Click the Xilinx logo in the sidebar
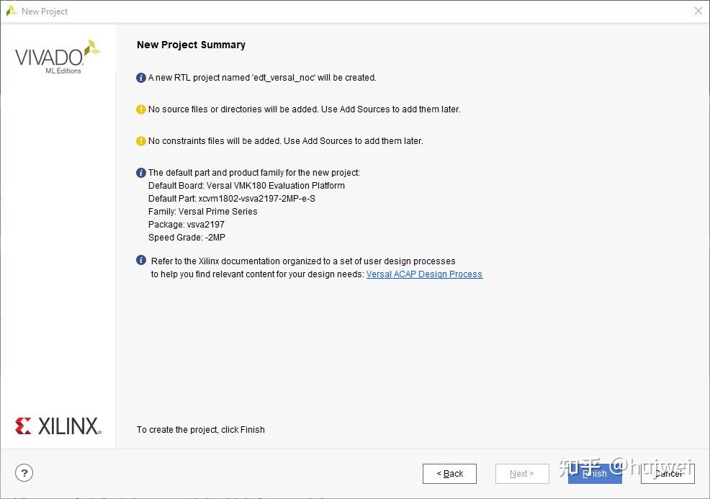710x499 pixels. [58, 426]
